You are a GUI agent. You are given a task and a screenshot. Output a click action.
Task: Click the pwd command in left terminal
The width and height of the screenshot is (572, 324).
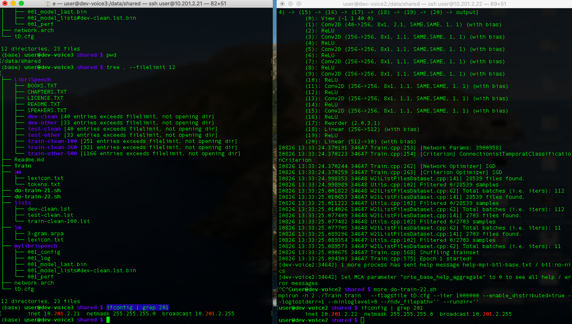click(x=111, y=55)
